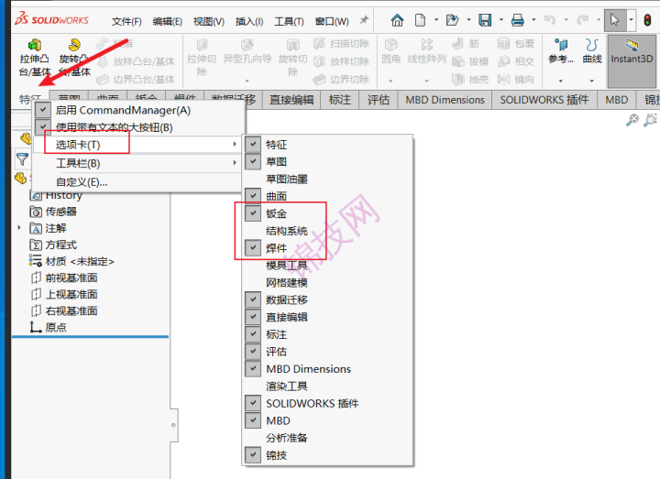Switch to the 评估 tab
Viewport: 660px width, 479px height.
pos(378,100)
